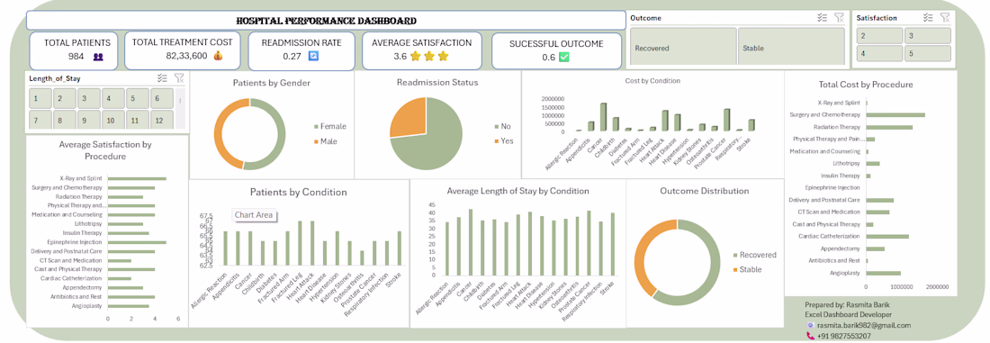The height and width of the screenshot is (343, 990).
Task: Click the Hospital Performance Dashboard title box
Action: tap(325, 20)
